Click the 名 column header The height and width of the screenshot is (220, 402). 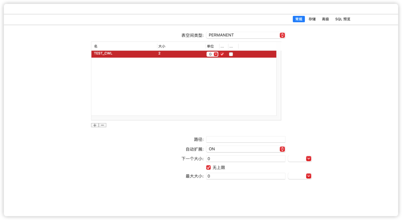point(124,46)
